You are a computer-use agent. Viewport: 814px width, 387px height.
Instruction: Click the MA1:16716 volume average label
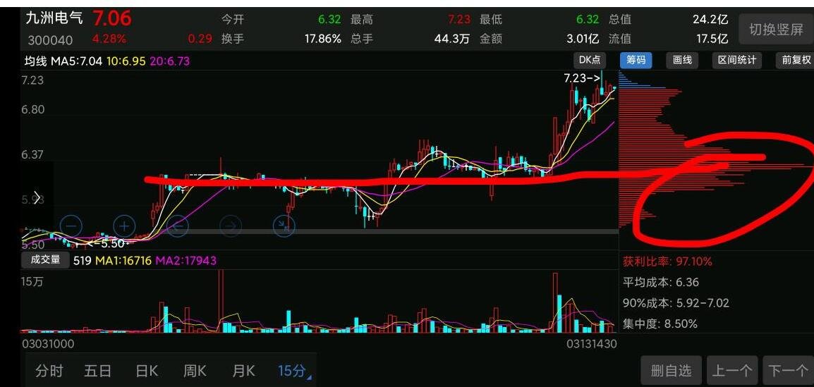[123, 260]
